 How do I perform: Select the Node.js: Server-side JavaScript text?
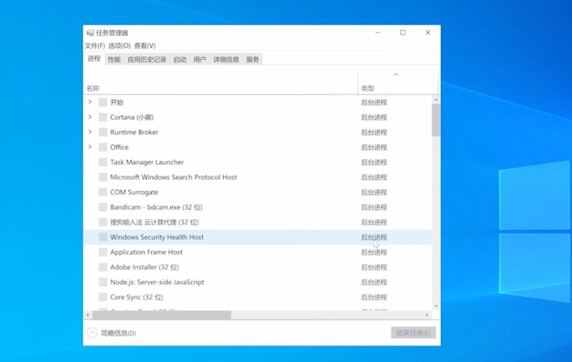(157, 282)
